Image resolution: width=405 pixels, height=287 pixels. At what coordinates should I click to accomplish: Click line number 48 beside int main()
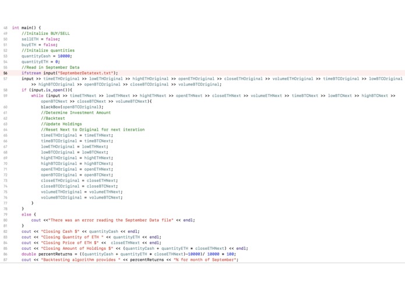click(5, 28)
